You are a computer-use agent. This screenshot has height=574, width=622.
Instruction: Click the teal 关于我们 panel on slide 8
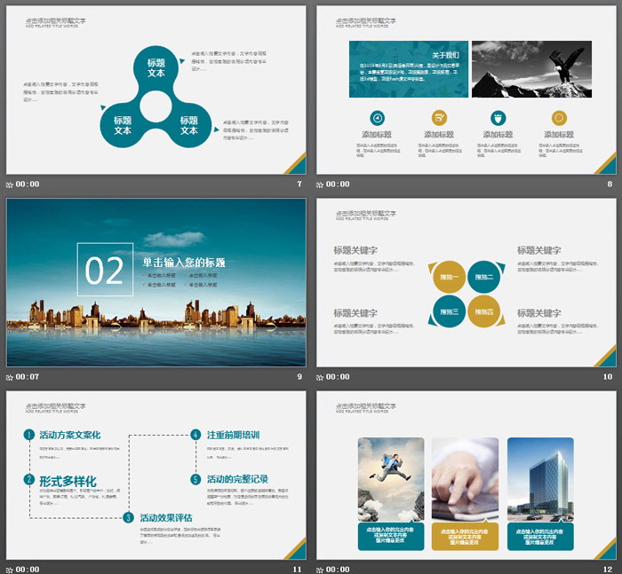point(408,69)
